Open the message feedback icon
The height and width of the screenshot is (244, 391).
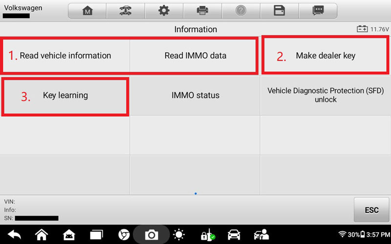[x=318, y=11]
